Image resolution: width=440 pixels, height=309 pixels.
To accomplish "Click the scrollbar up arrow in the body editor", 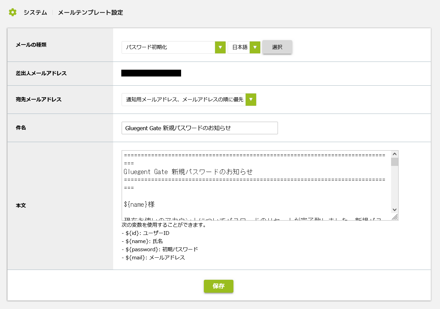I will 394,154.
